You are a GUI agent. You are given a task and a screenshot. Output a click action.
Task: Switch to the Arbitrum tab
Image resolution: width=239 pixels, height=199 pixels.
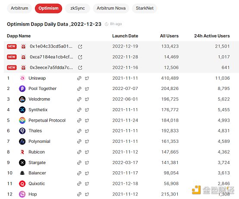[19, 8]
